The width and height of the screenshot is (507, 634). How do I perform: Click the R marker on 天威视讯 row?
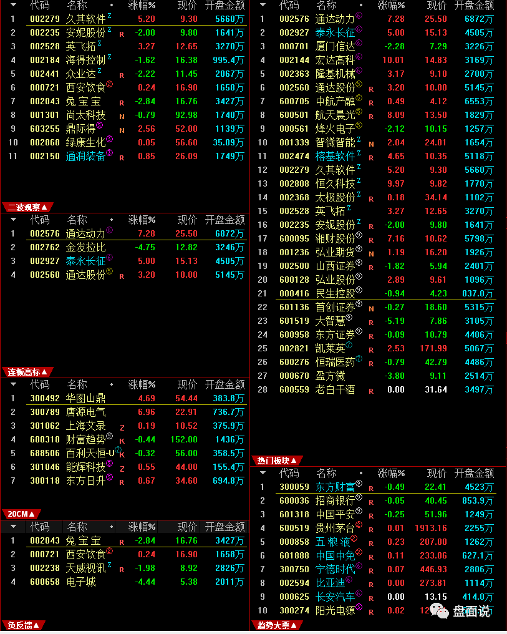(x=122, y=570)
